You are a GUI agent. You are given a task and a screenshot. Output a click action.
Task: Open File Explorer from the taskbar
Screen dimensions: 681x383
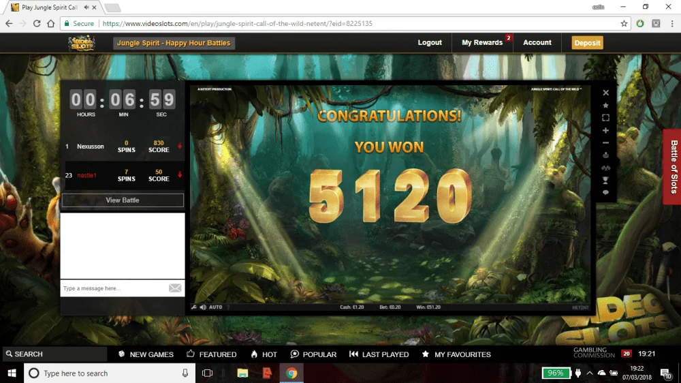click(242, 373)
